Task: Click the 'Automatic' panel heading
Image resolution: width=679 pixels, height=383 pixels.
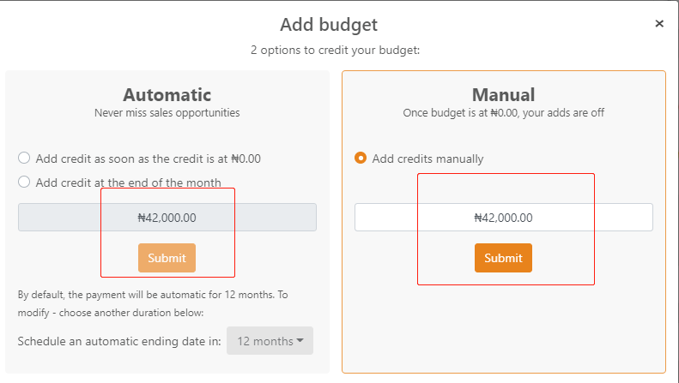Action: [x=167, y=95]
